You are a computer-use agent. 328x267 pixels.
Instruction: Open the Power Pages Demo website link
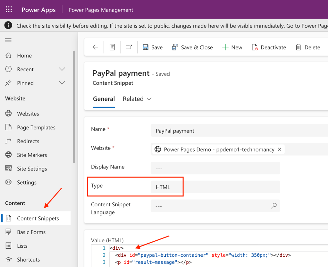(x=219, y=149)
